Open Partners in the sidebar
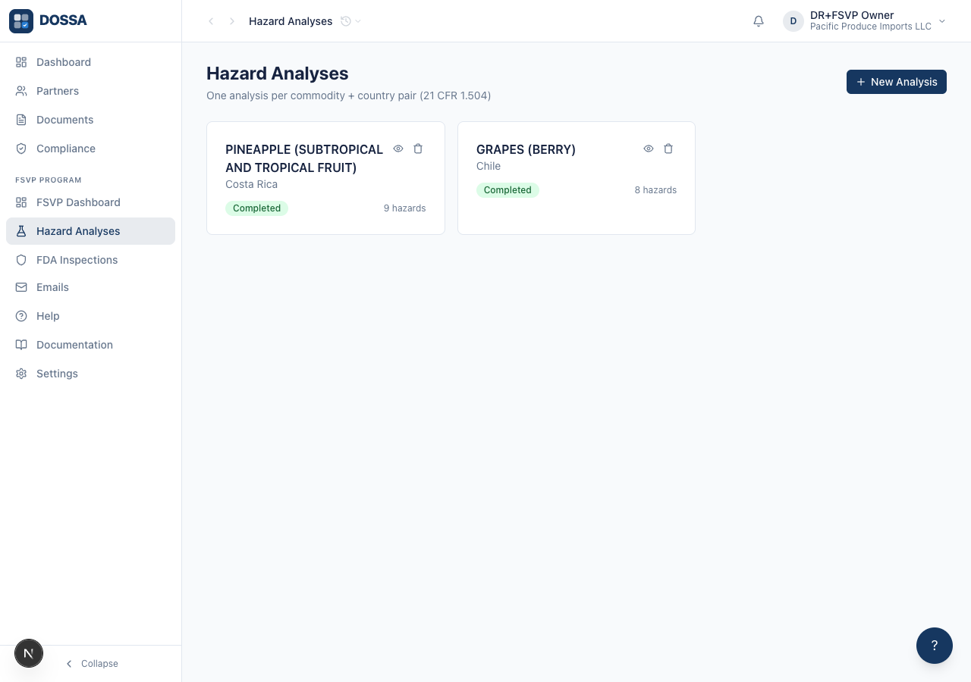 90,91
